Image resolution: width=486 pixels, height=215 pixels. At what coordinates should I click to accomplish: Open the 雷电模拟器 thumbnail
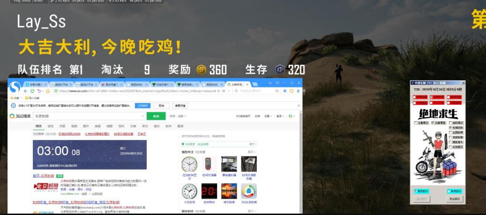click(229, 165)
